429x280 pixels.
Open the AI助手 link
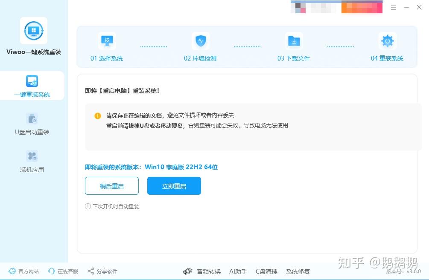coord(238,271)
